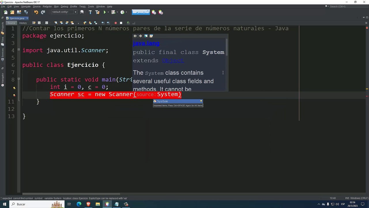This screenshot has width=369, height=208.
Task: Click Find Previous Occurrence editor icon
Action: [61, 23]
